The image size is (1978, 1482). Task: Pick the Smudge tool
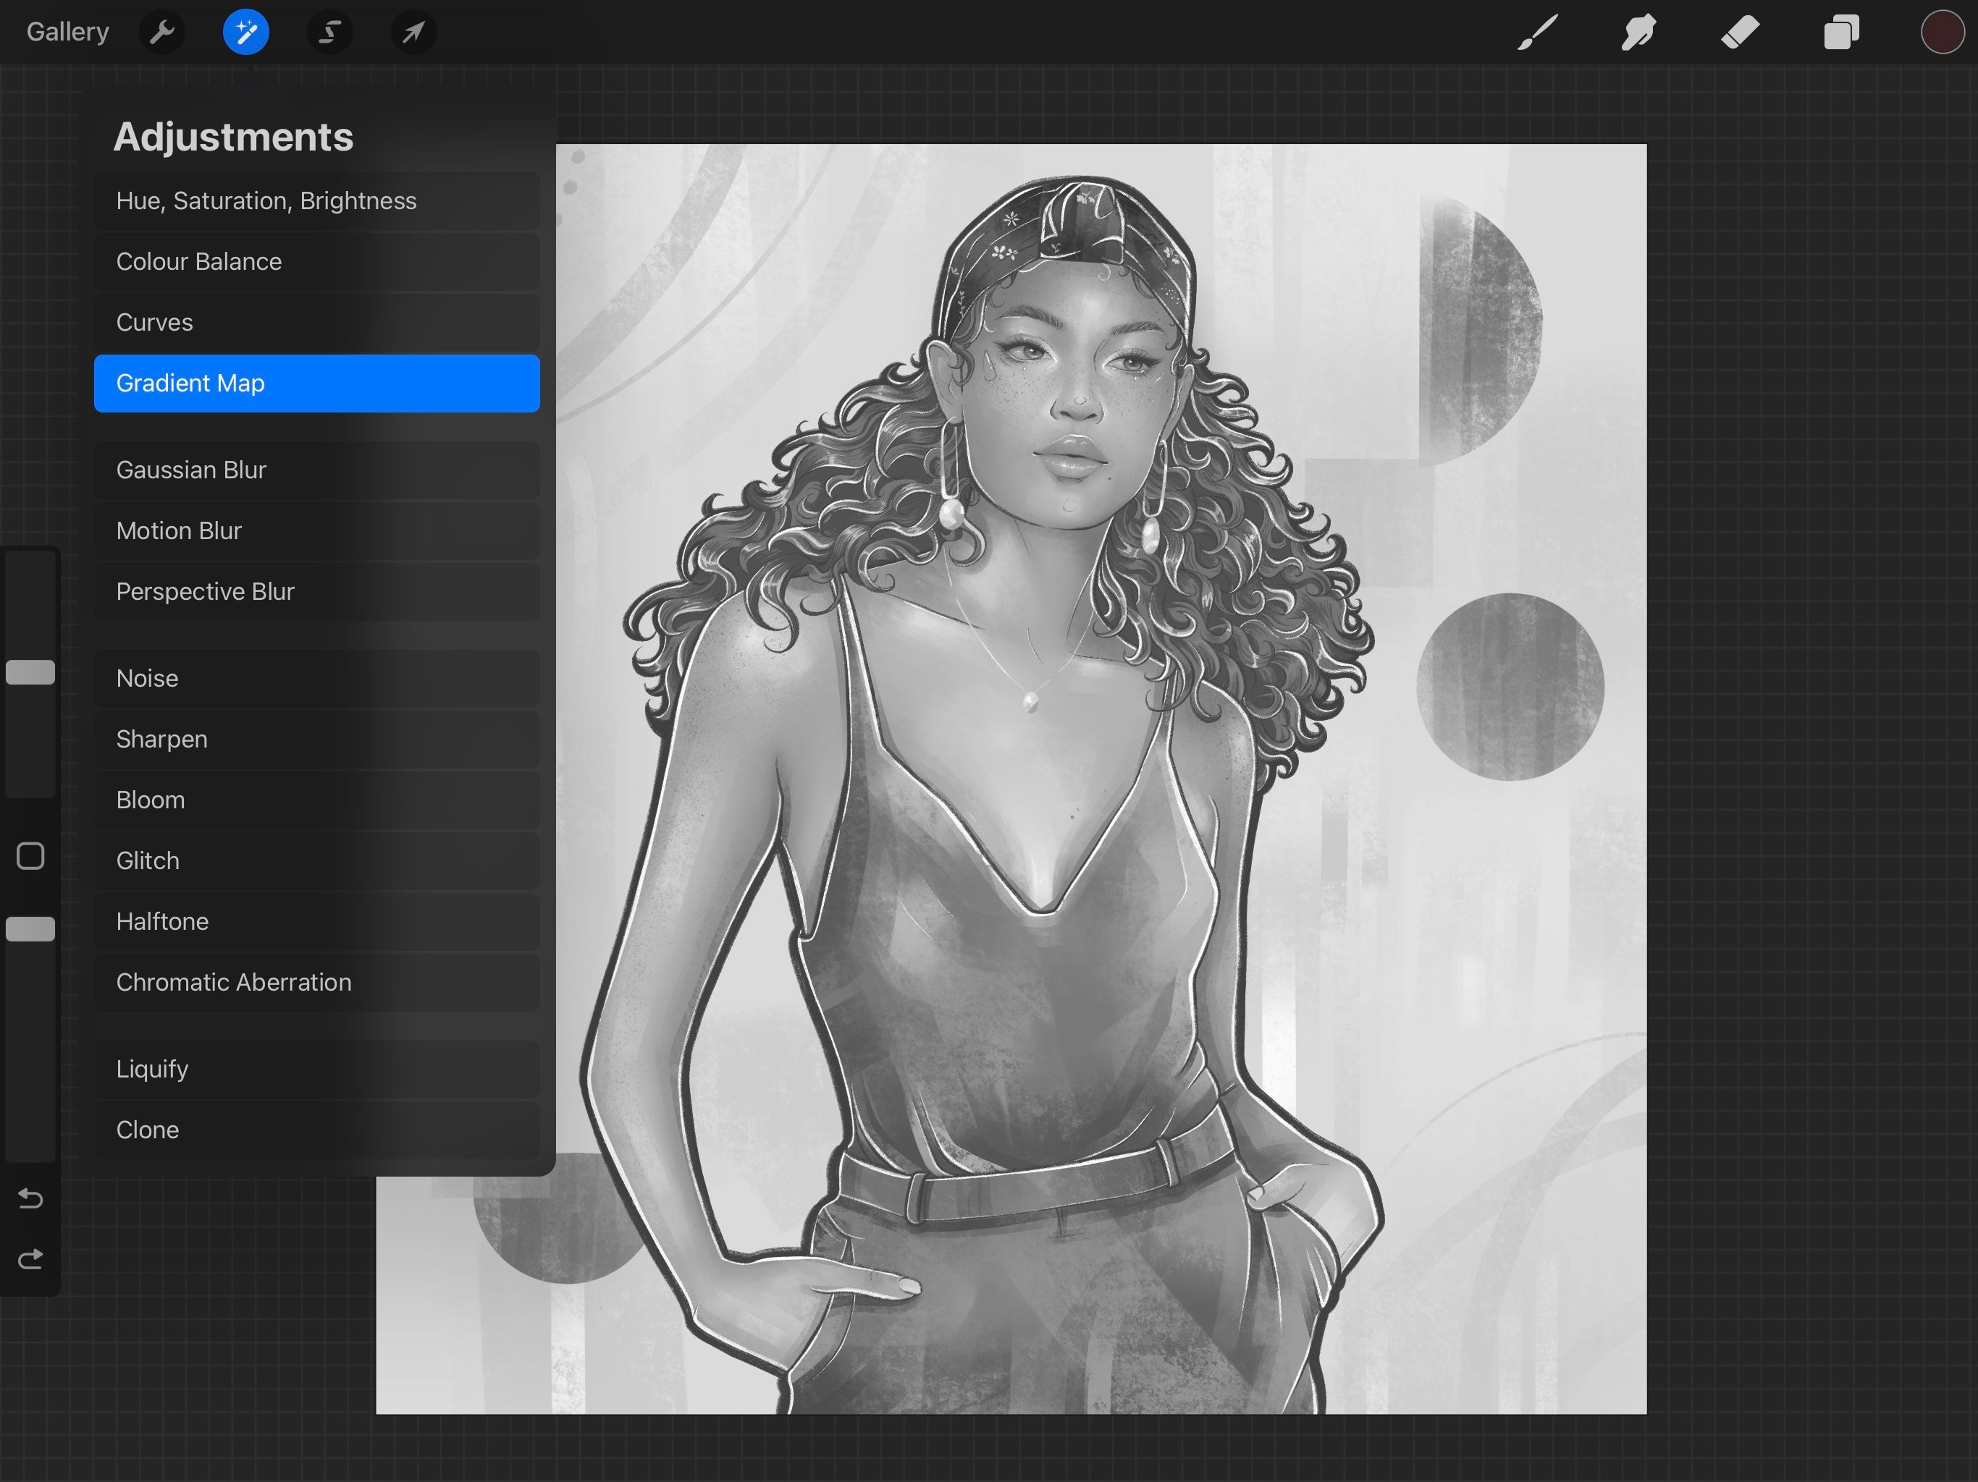1637,32
